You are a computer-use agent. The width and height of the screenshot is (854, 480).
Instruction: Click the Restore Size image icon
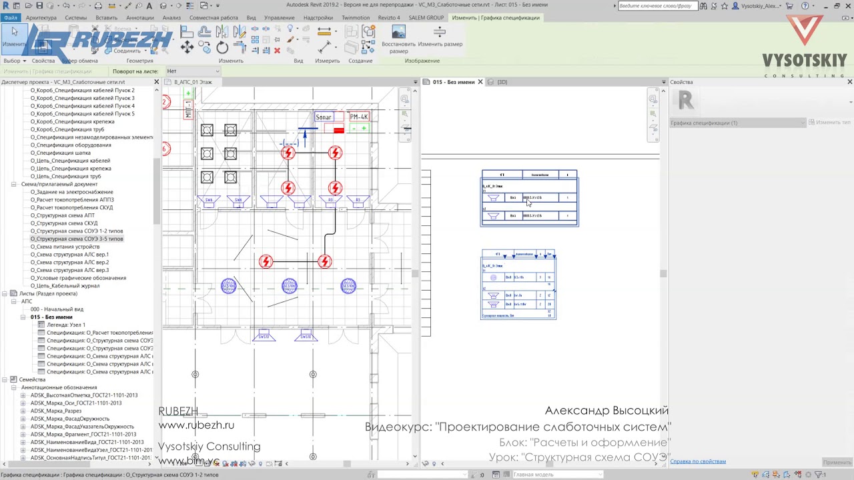click(x=398, y=32)
